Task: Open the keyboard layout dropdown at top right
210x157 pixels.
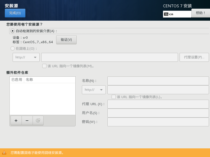Action: pyautogui.click(x=177, y=14)
